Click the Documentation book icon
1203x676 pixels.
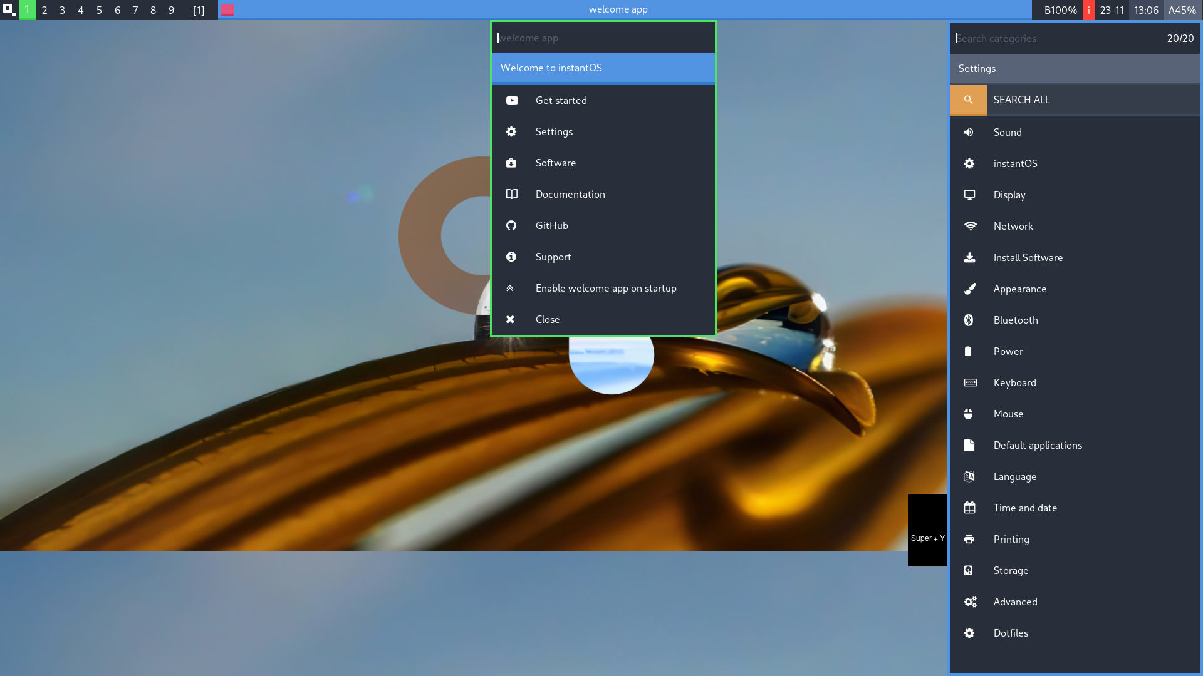pyautogui.click(x=511, y=194)
